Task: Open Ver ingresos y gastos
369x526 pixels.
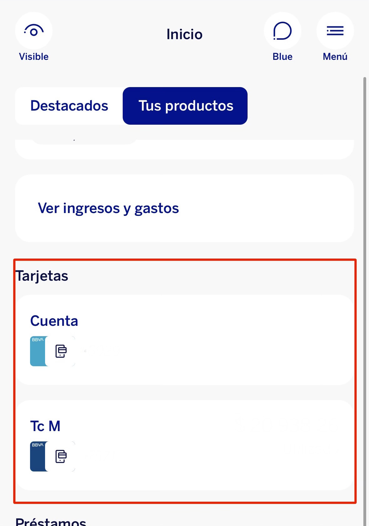Action: coord(108,208)
